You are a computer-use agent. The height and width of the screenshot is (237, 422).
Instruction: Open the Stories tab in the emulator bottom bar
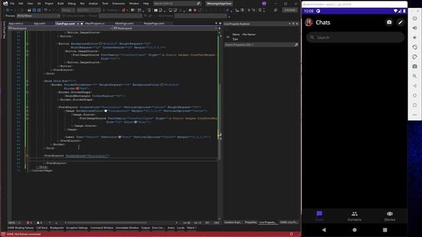(x=390, y=216)
